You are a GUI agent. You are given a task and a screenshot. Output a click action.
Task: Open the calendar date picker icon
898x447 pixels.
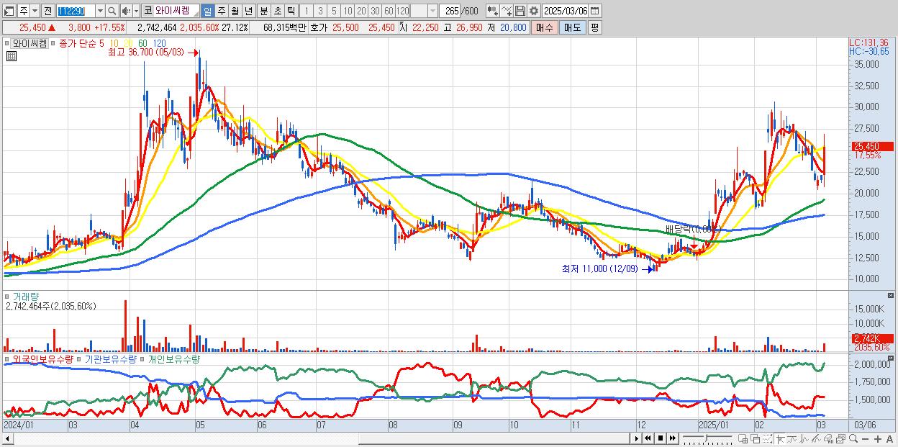coord(597,11)
